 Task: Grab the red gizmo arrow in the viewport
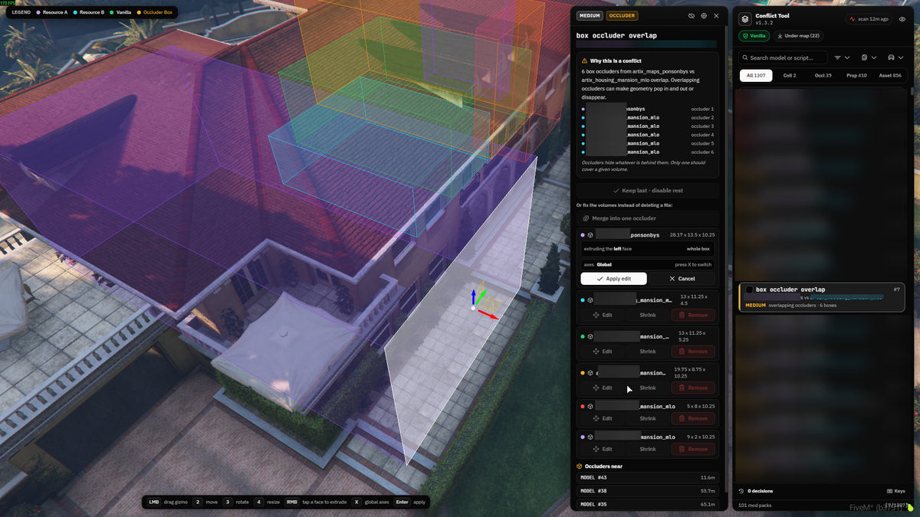click(488, 314)
